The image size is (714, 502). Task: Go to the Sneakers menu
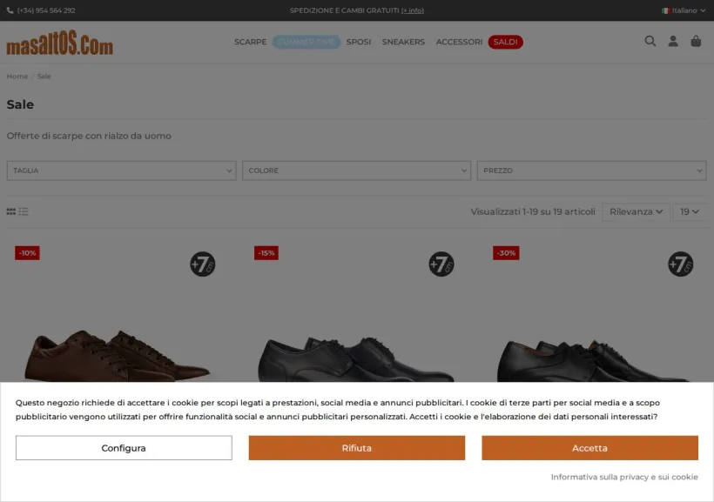(x=403, y=42)
